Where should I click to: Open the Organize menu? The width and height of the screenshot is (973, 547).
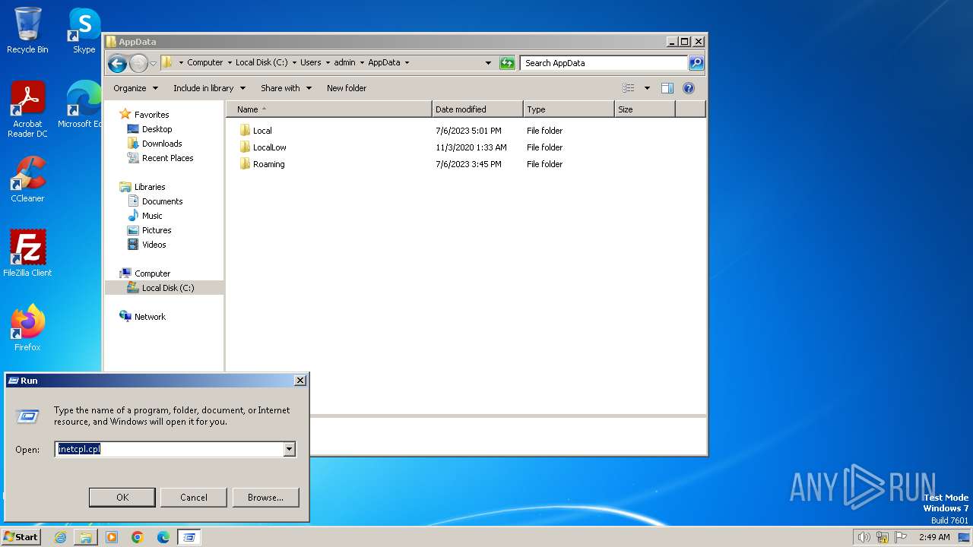pos(135,88)
